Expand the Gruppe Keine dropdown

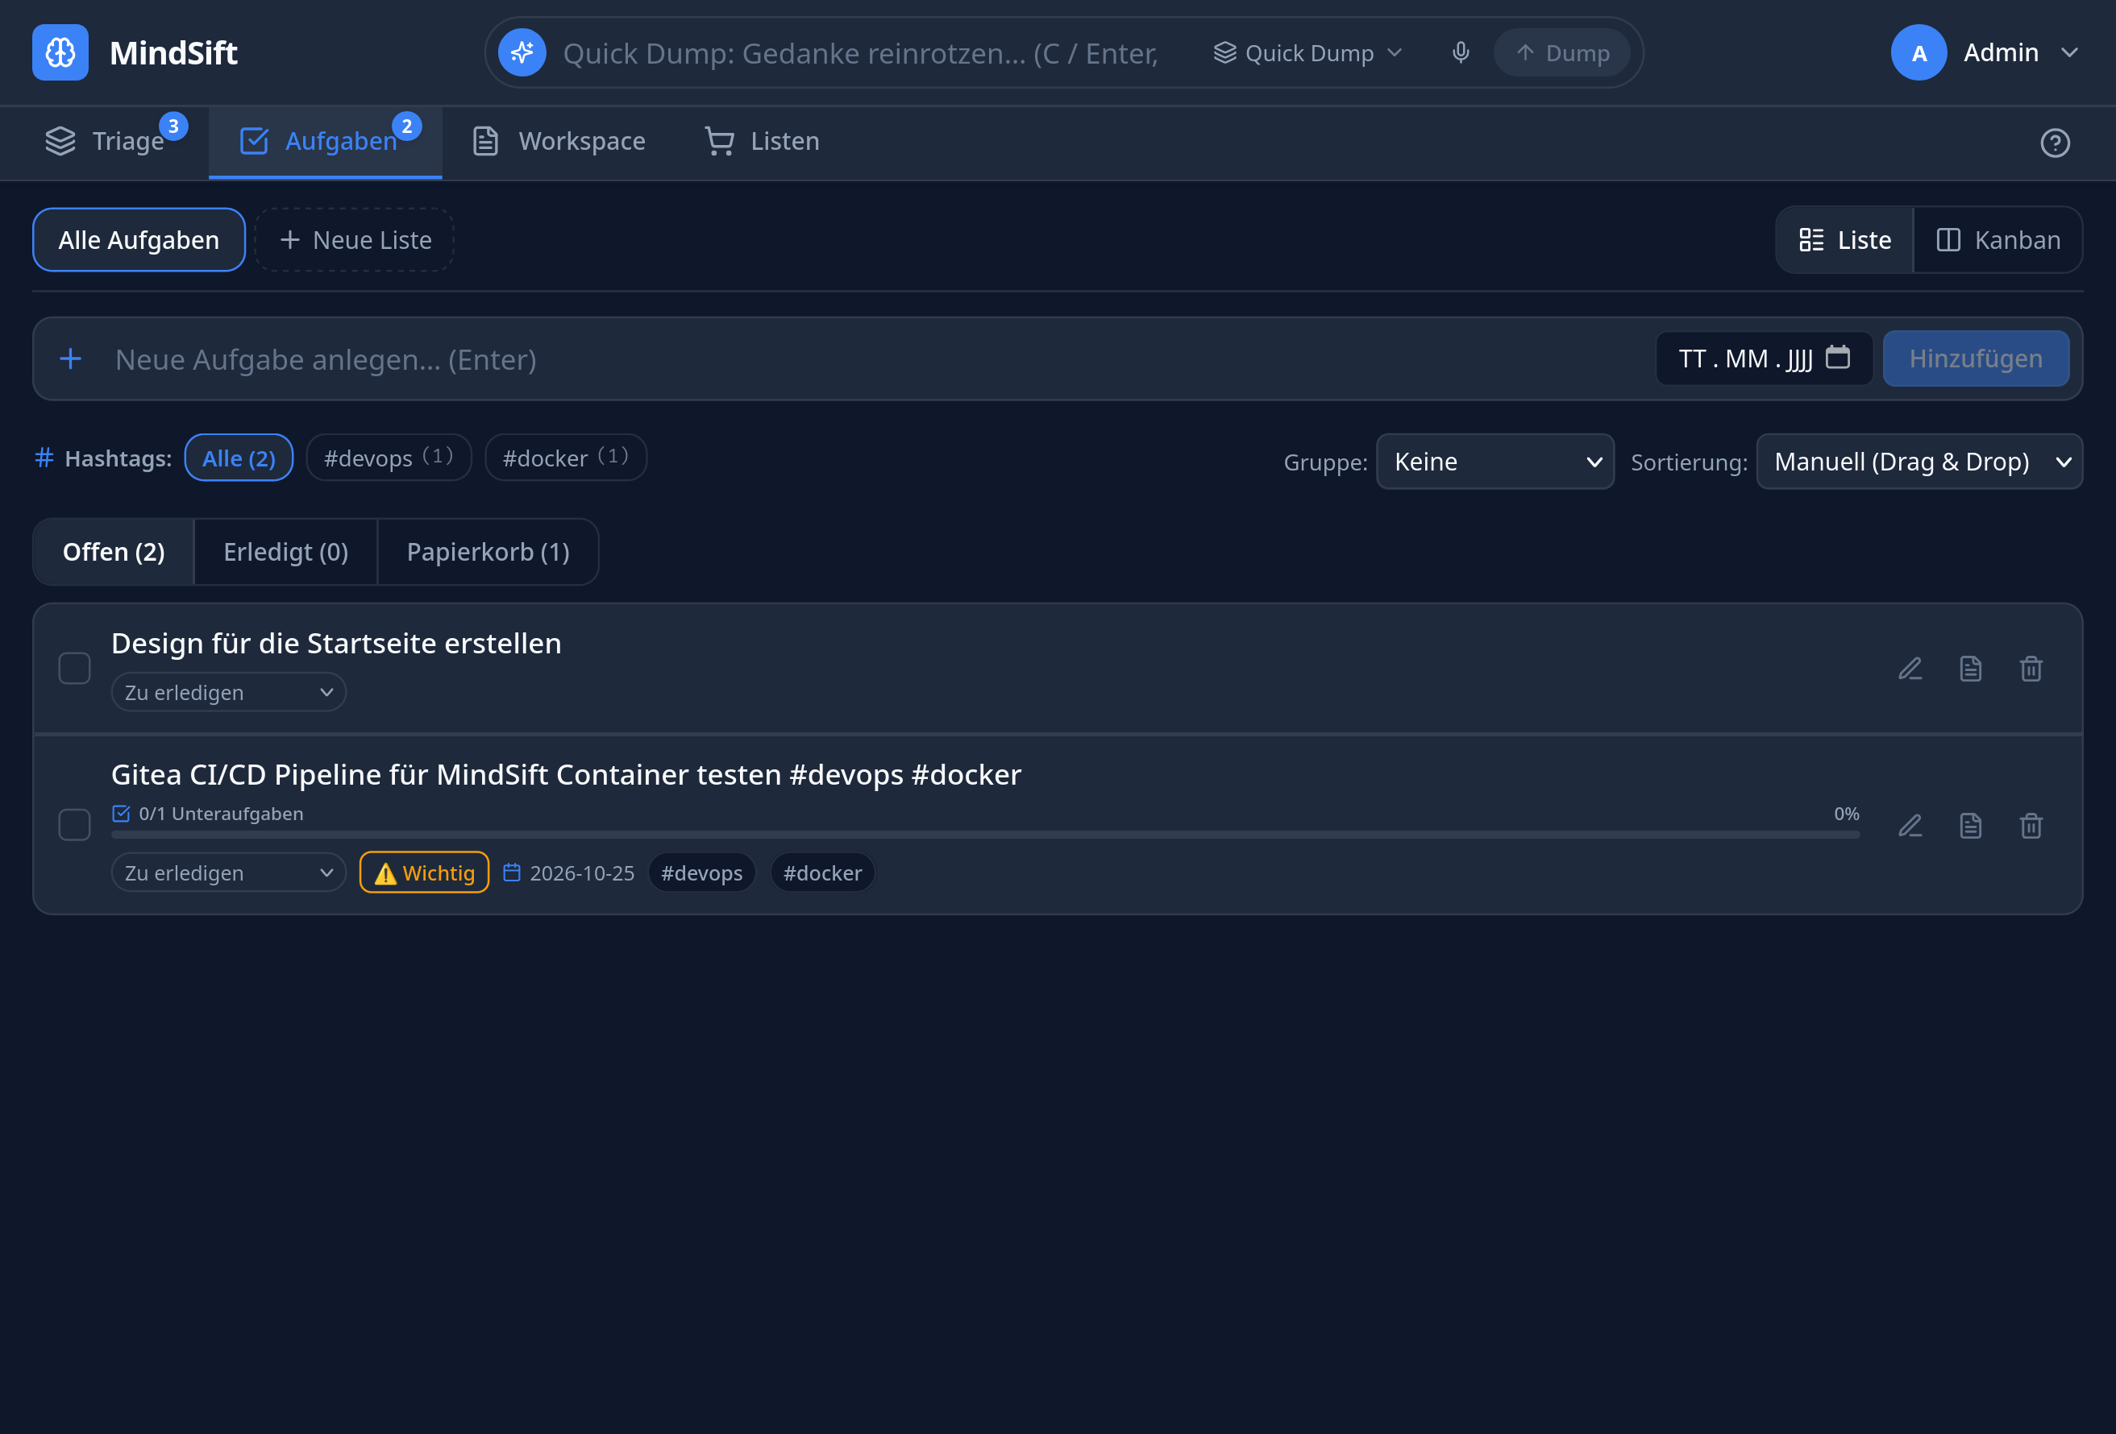coord(1495,462)
